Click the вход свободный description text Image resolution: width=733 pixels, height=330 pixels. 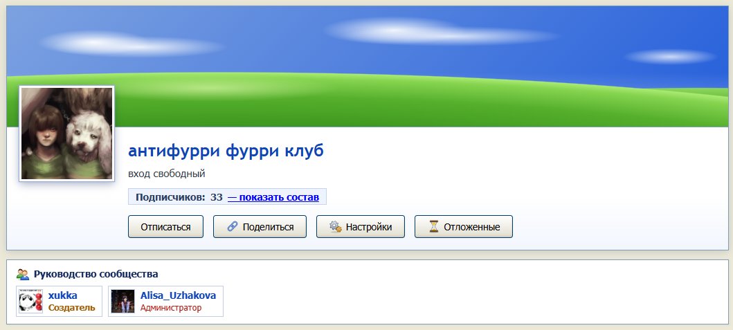(x=166, y=174)
